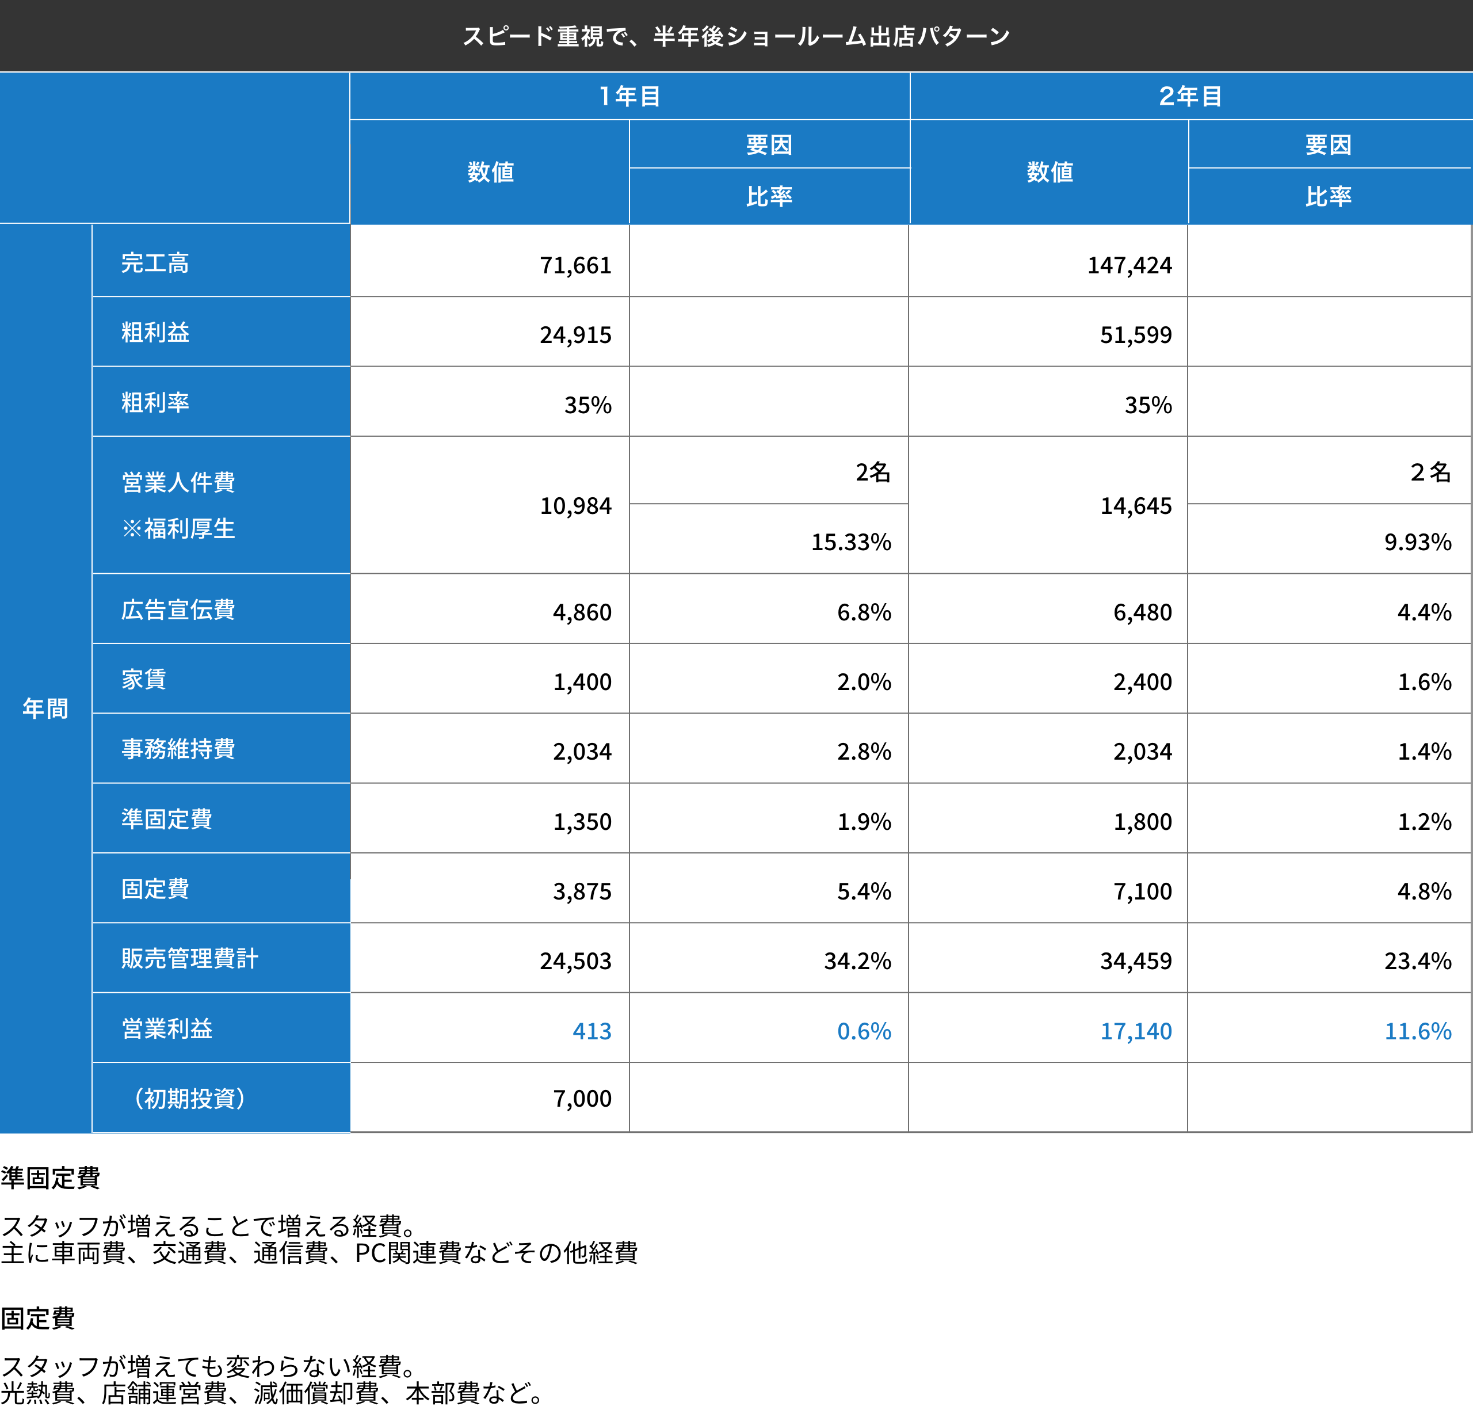
Task: Click the ratio 34.2%
Action: tap(857, 962)
